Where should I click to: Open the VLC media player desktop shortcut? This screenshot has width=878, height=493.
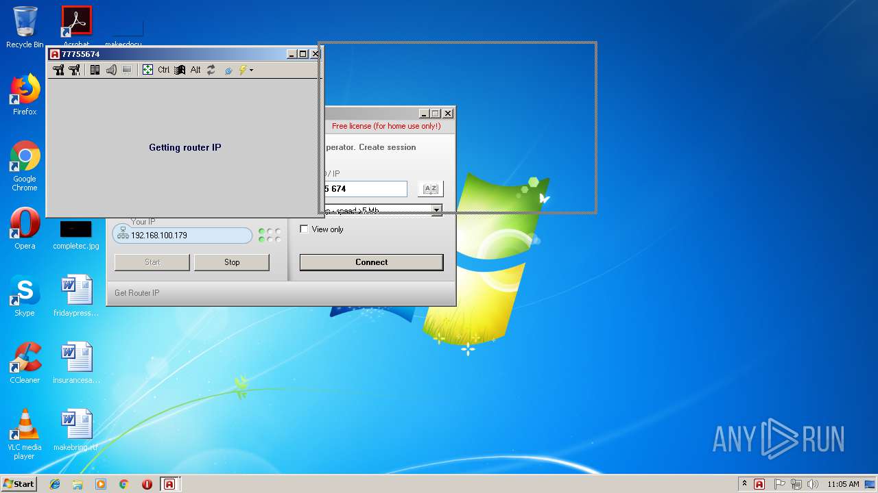(x=25, y=434)
